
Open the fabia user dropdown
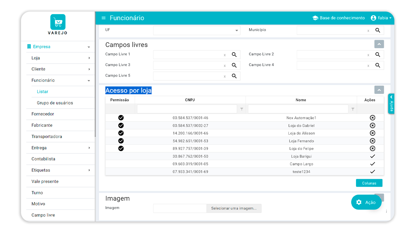pyautogui.click(x=381, y=18)
